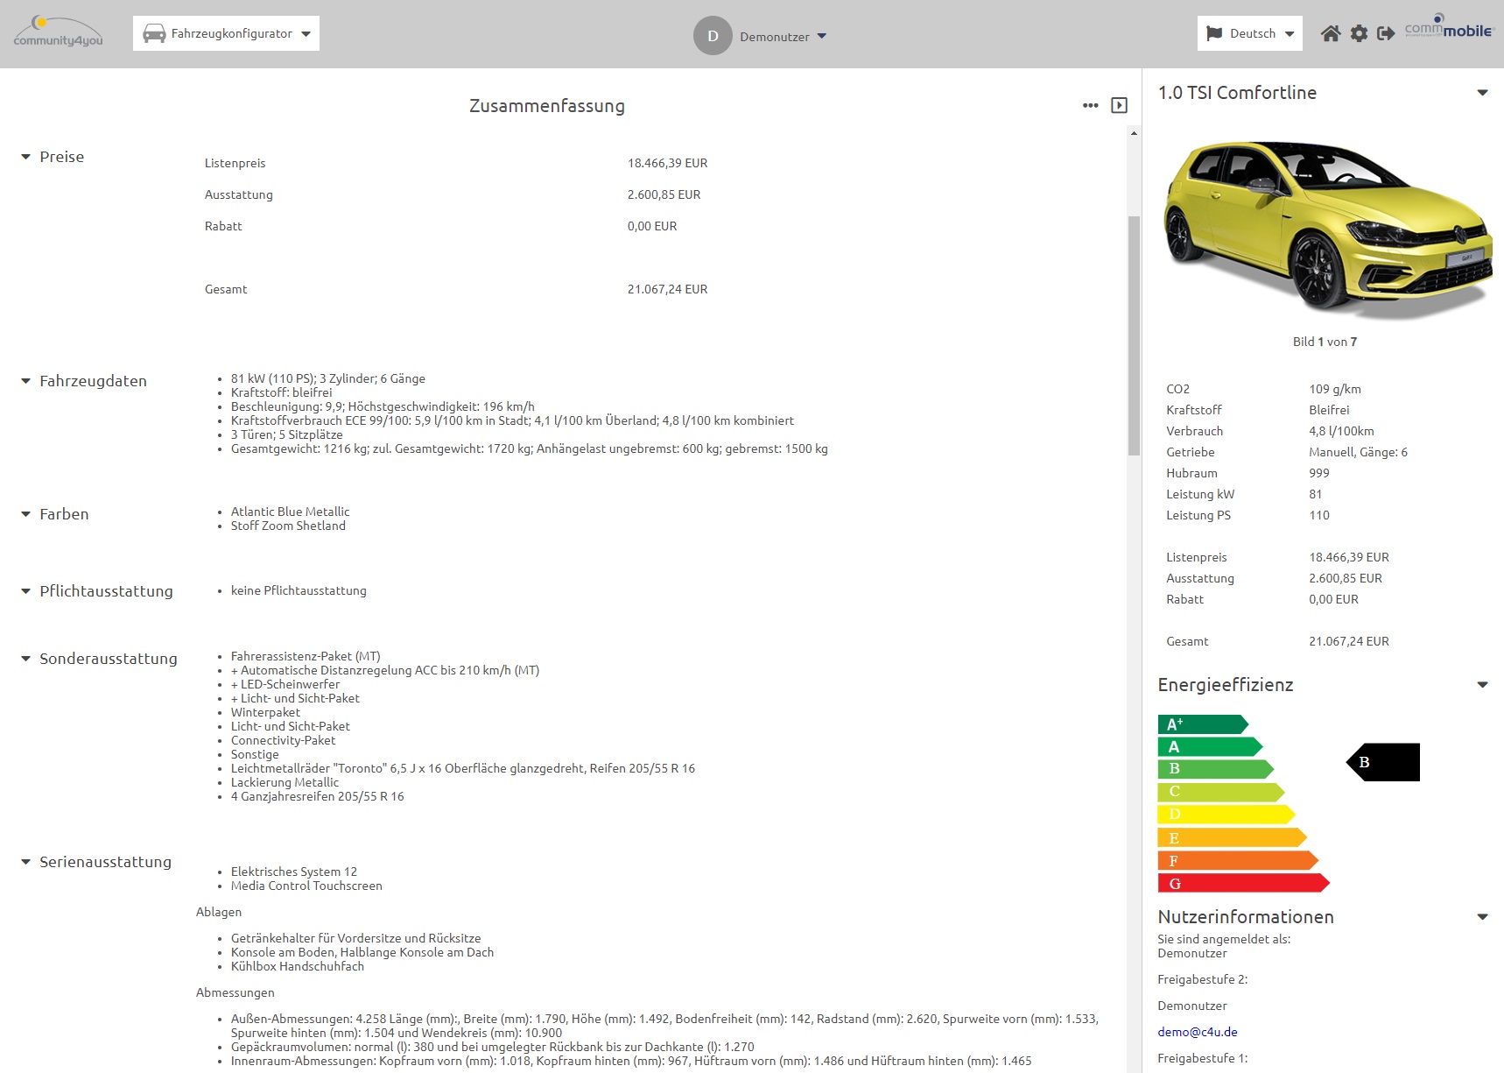The width and height of the screenshot is (1504, 1073).
Task: Click the logout icon
Action: tap(1386, 33)
